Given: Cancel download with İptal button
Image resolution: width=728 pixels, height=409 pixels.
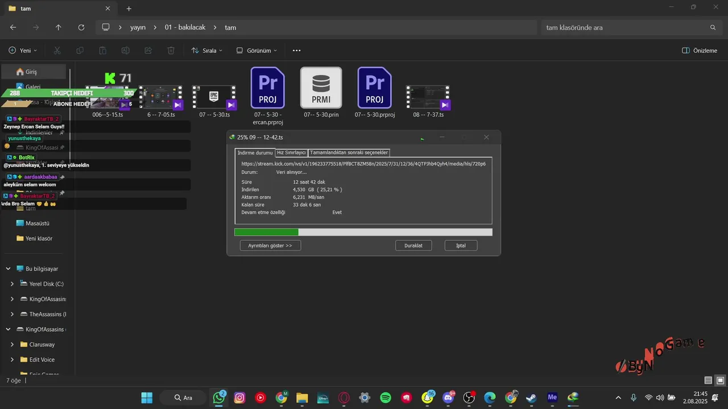Looking at the screenshot, I should coord(461,245).
